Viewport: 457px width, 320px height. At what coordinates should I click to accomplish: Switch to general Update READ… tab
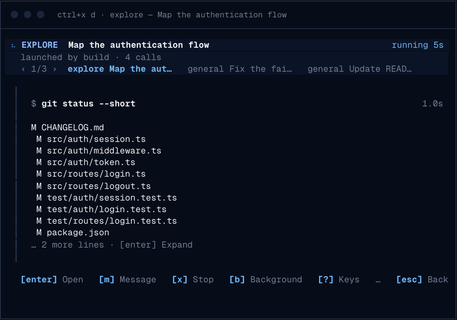[359, 69]
